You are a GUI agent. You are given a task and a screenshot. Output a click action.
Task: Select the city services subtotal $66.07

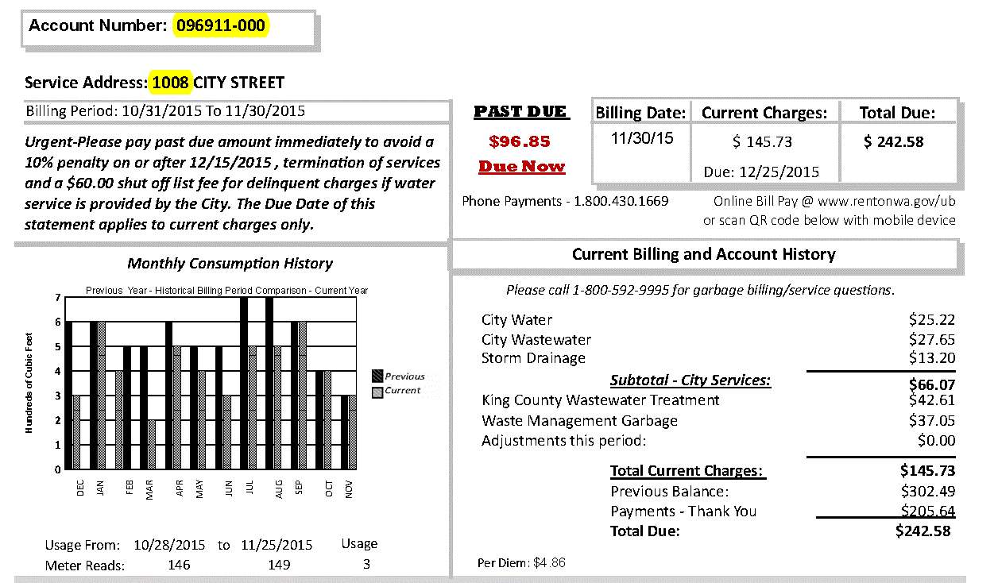tap(932, 385)
